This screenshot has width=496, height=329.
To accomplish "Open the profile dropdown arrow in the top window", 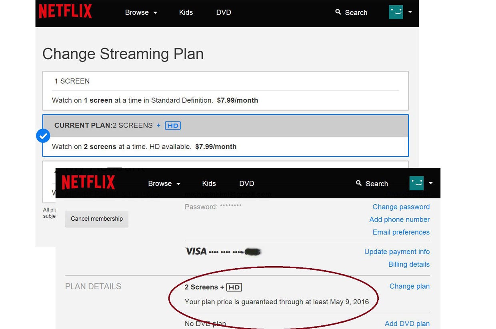I will click(x=410, y=12).
